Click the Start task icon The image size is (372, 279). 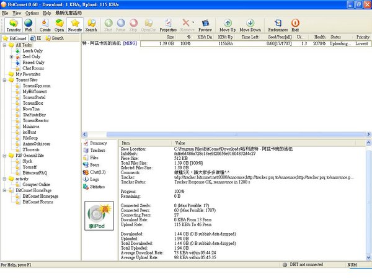point(108,25)
